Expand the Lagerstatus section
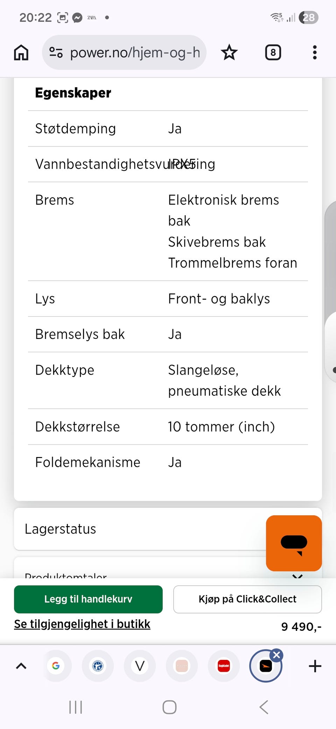The width and height of the screenshot is (336, 729). click(140, 529)
